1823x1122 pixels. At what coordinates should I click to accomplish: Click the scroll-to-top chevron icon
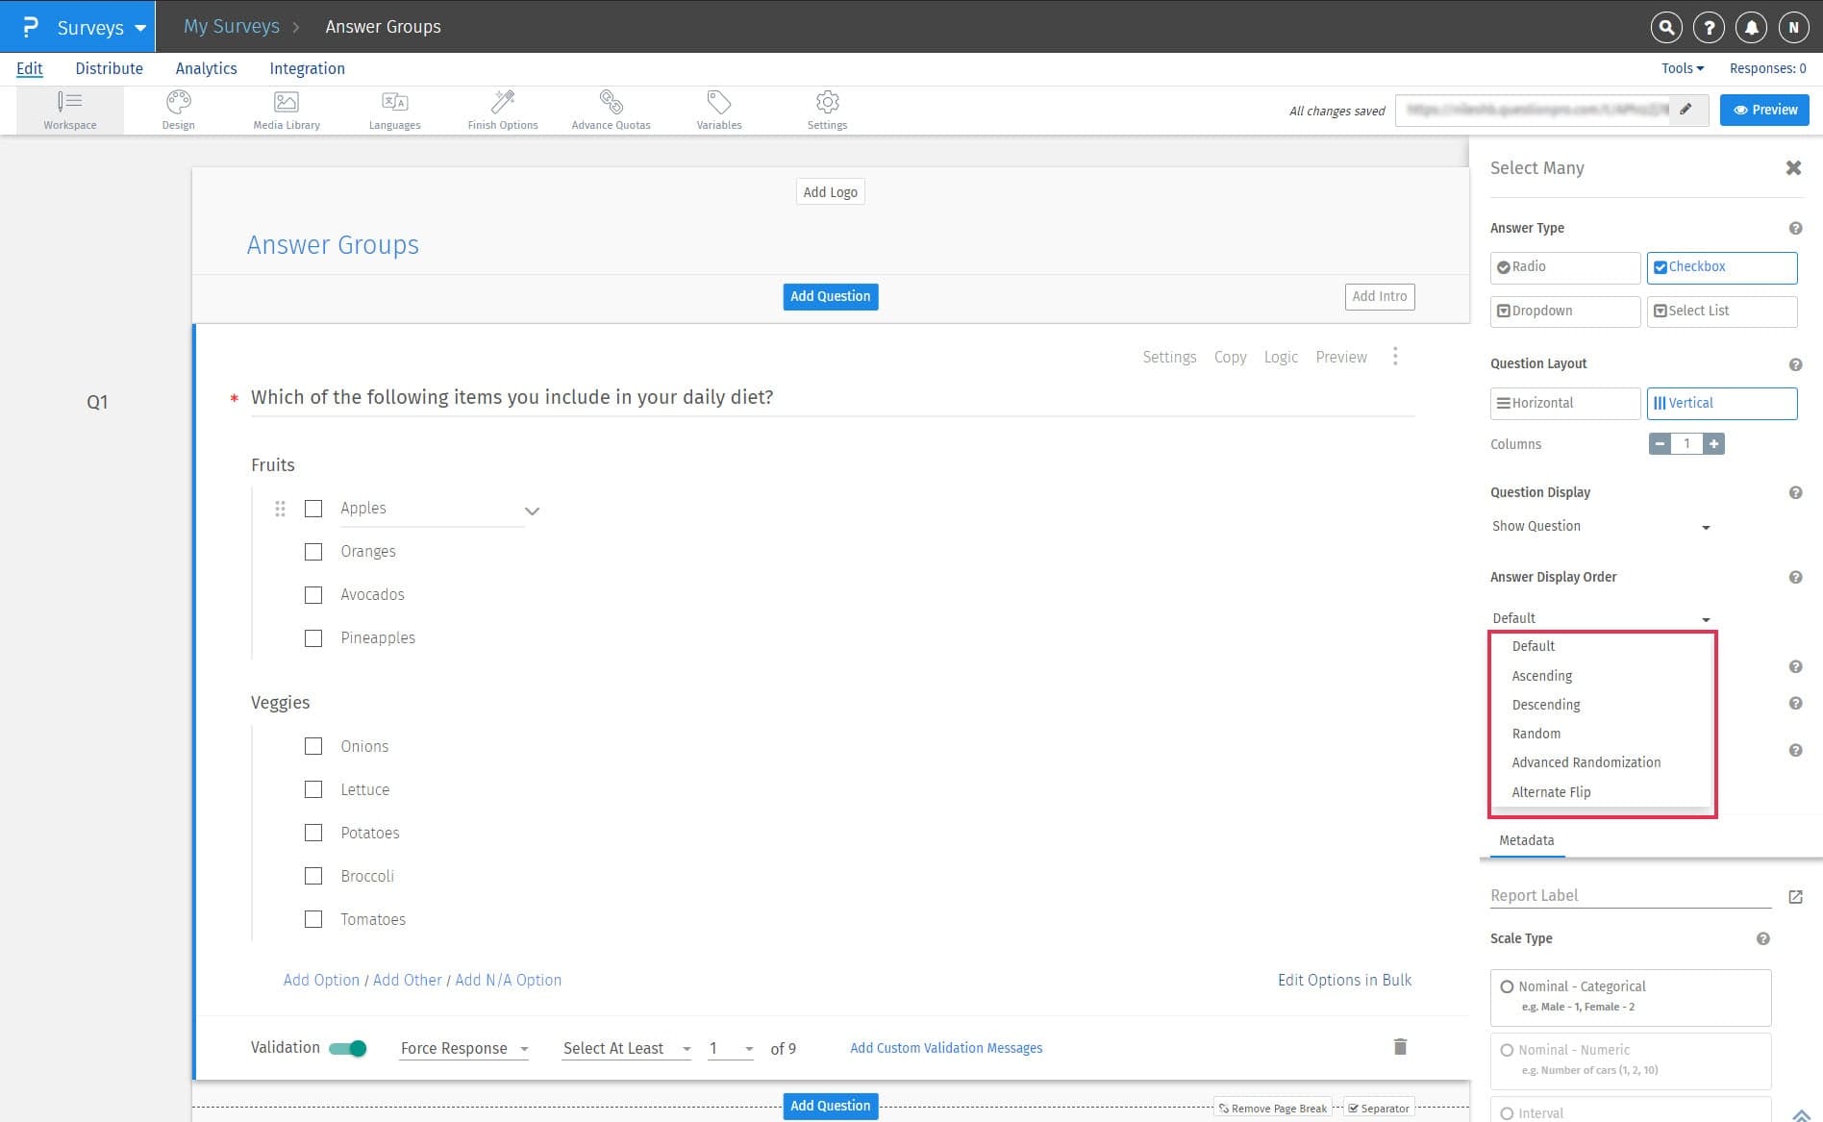pyautogui.click(x=1801, y=1115)
